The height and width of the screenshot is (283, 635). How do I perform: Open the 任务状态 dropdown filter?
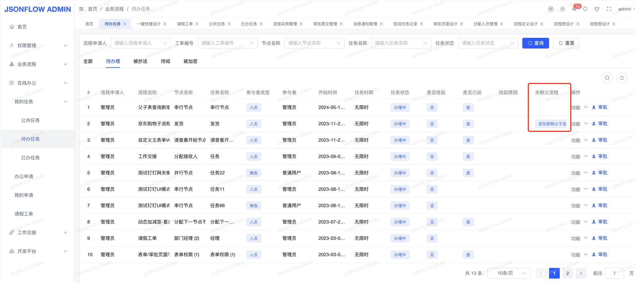coord(488,43)
